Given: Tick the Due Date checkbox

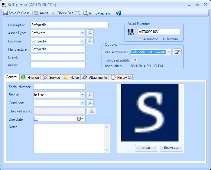Looking at the screenshot, I should 36,118.
